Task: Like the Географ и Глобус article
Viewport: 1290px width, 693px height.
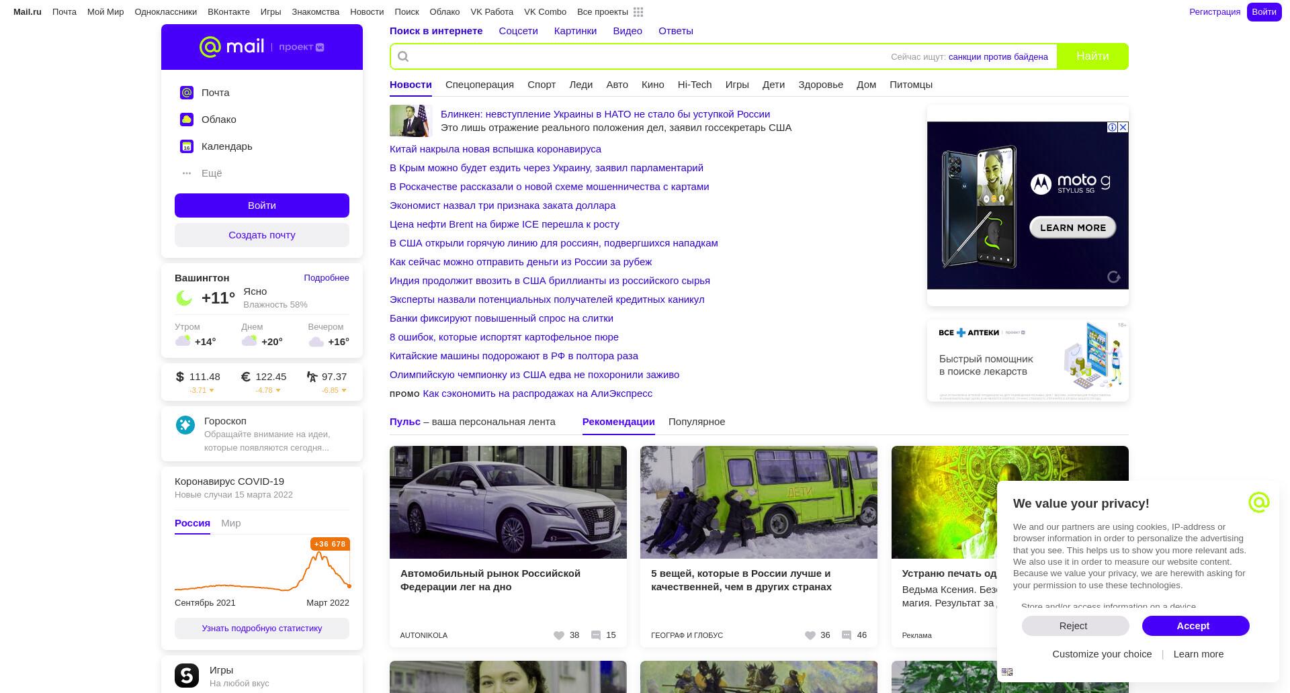Action: pos(810,635)
